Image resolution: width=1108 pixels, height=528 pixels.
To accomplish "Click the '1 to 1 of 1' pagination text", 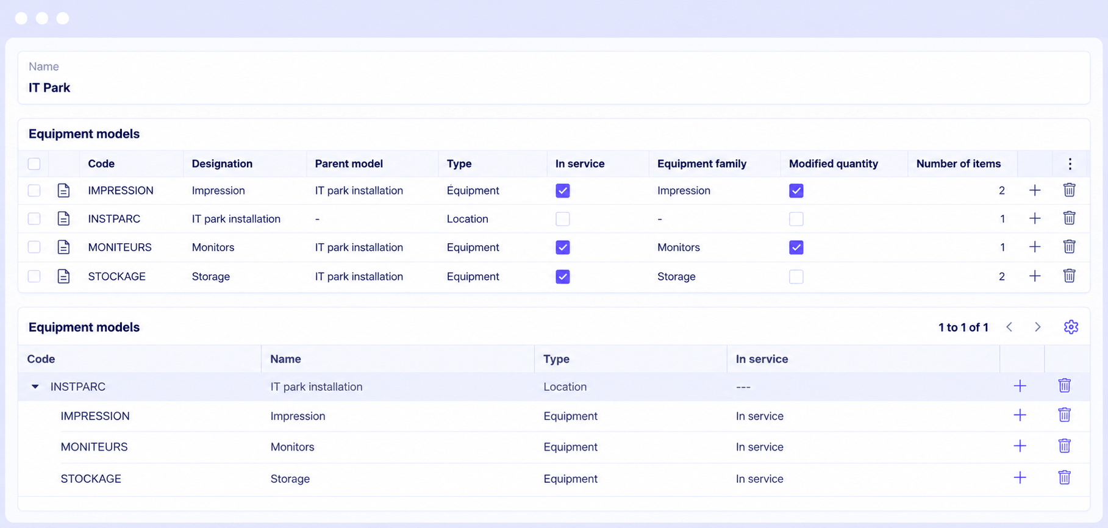I will [x=963, y=327].
